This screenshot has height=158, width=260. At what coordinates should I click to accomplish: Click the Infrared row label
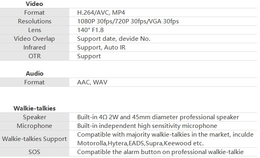(34, 48)
